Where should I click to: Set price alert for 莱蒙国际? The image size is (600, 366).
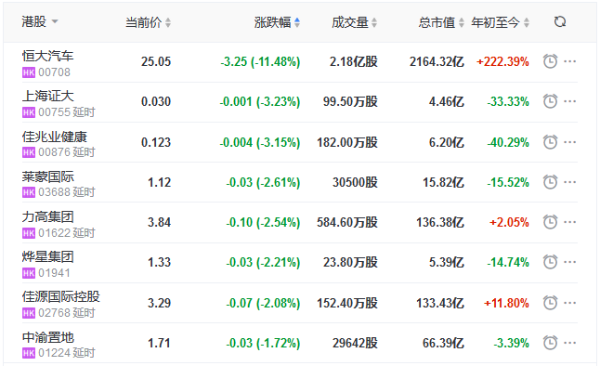point(550,182)
